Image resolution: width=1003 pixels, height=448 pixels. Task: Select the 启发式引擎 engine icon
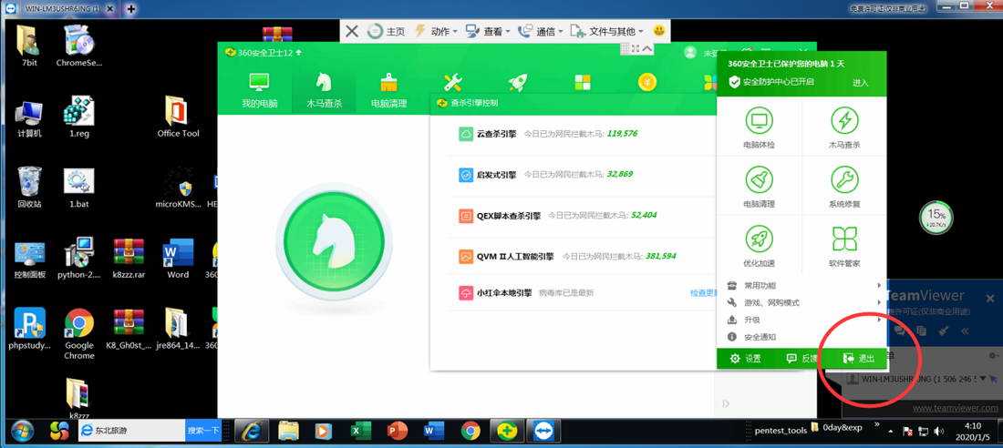click(466, 175)
